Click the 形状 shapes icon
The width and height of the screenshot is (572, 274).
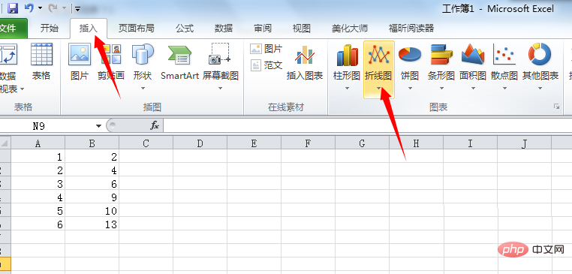[143, 54]
